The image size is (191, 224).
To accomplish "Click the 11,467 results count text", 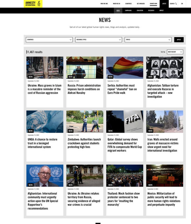I will (35, 52).
